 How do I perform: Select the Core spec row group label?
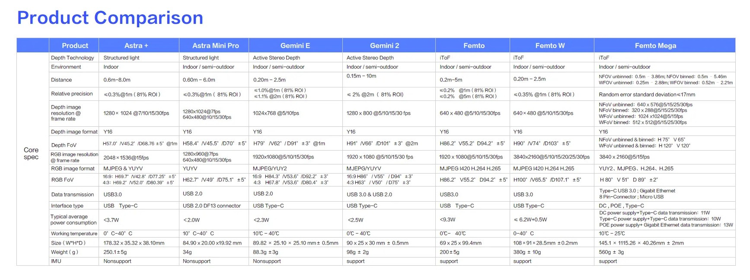click(31, 154)
